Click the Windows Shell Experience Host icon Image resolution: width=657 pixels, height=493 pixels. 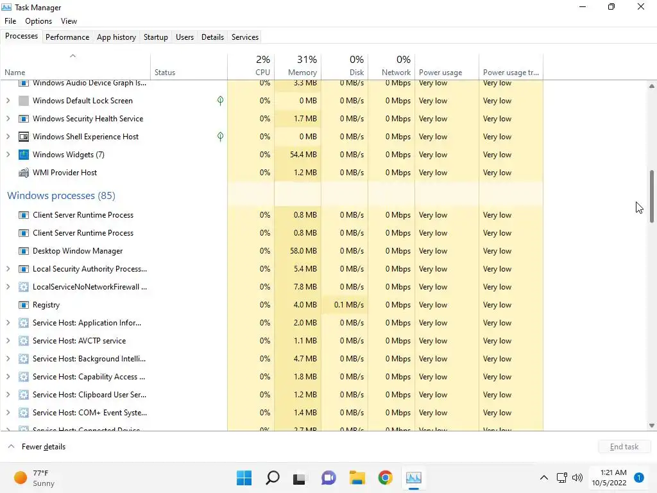pos(24,137)
